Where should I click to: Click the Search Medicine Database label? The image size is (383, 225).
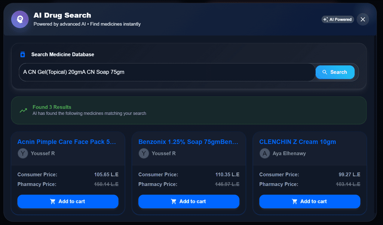(x=62, y=55)
